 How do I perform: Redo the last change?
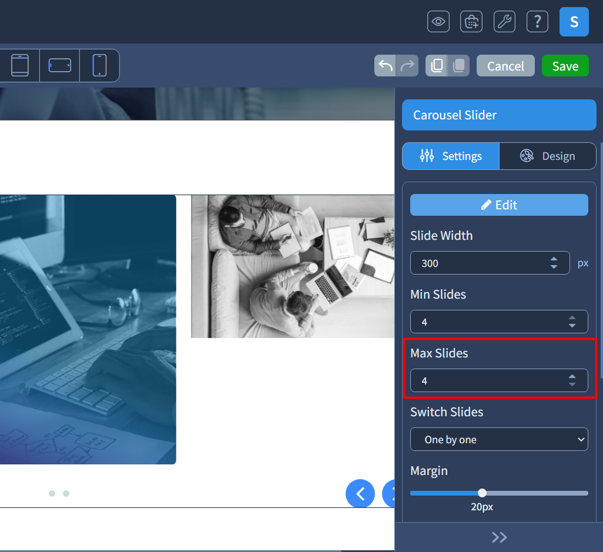407,66
